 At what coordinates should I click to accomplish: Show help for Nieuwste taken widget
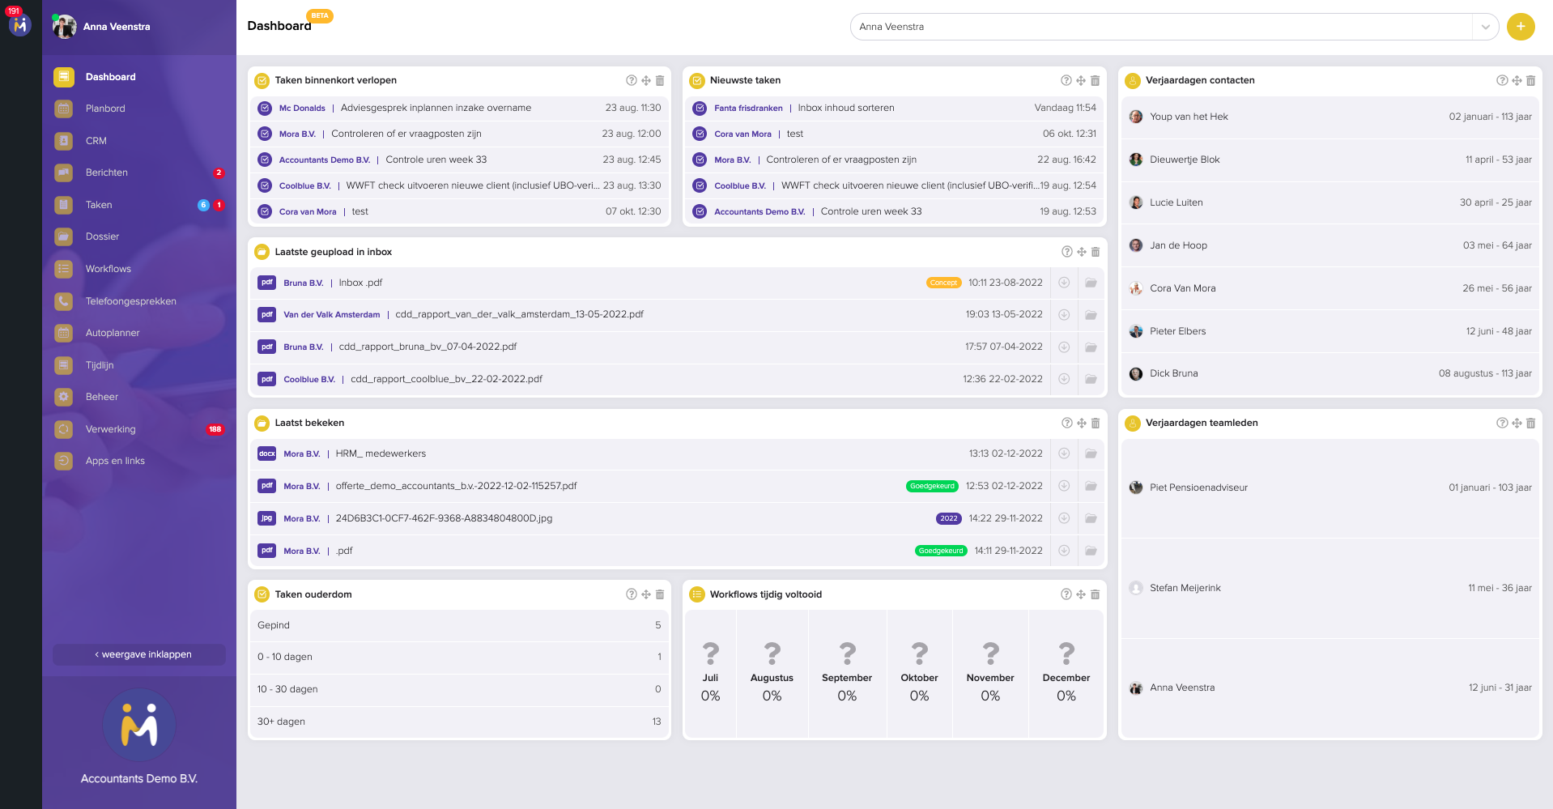click(1066, 80)
